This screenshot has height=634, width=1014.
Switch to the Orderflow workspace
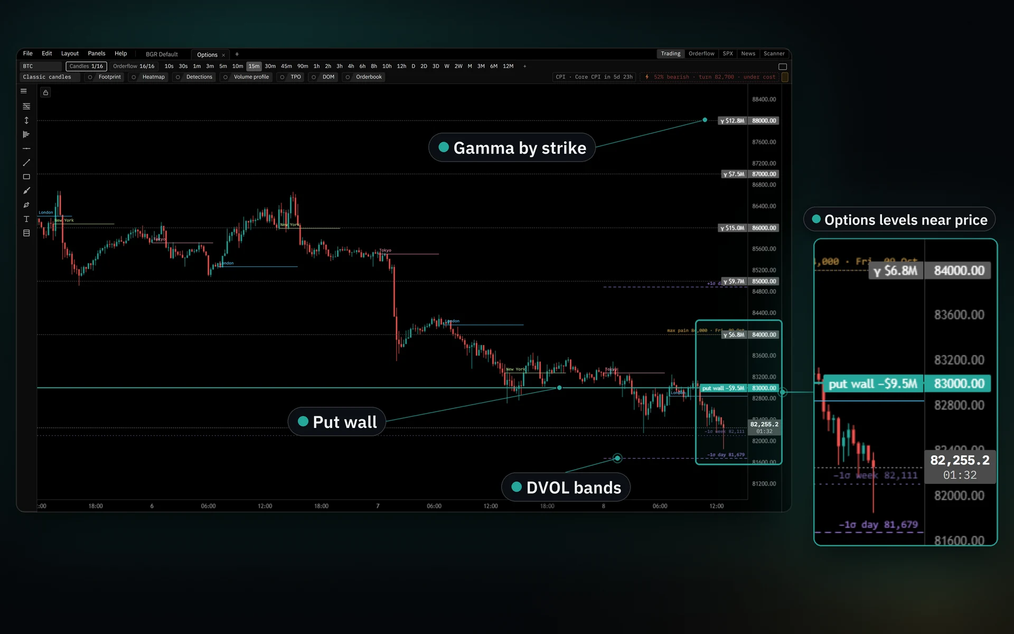click(701, 53)
